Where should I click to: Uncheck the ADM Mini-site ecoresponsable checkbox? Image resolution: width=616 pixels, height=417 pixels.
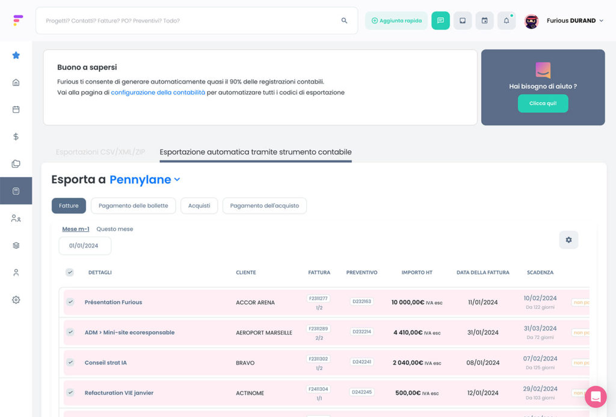click(70, 332)
